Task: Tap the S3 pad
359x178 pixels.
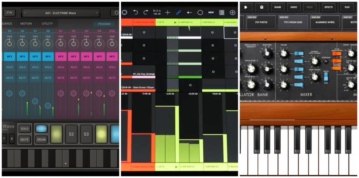Action: point(86,134)
